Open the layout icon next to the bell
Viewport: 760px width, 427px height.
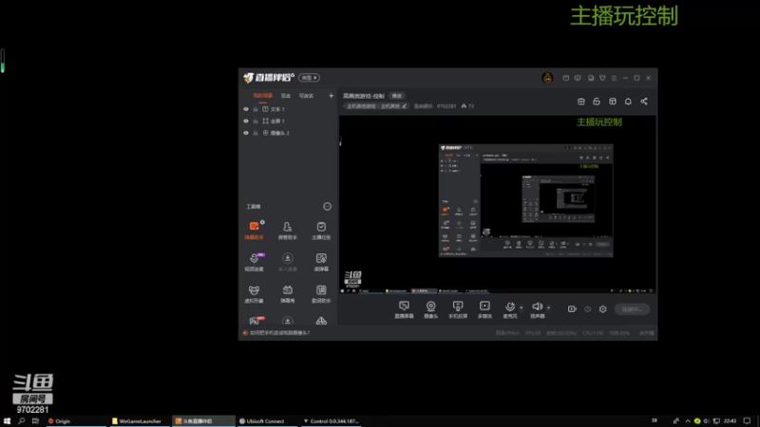[613, 102]
